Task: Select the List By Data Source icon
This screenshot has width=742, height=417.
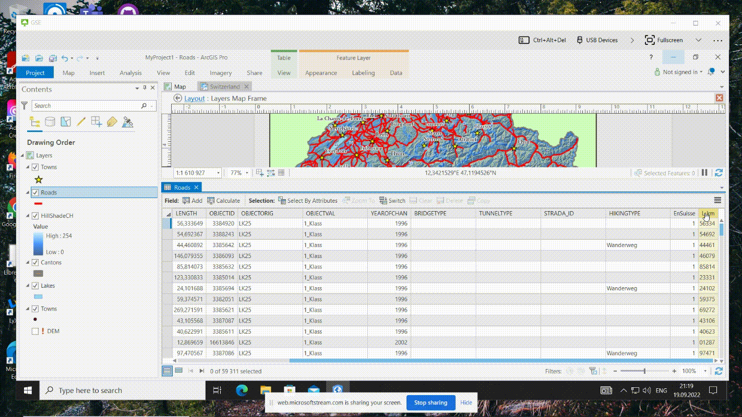Action: click(50, 122)
